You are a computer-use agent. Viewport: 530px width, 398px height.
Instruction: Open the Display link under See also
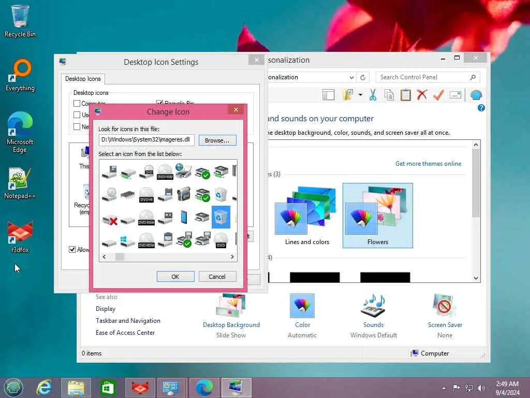106,309
